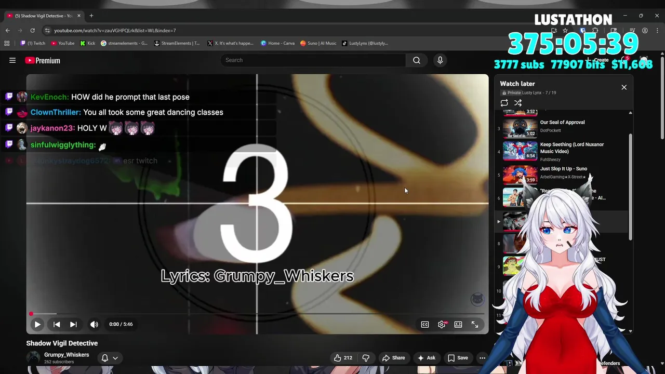This screenshot has height=374, width=665.
Task: Skip to the next playlist video
Action: click(73, 324)
